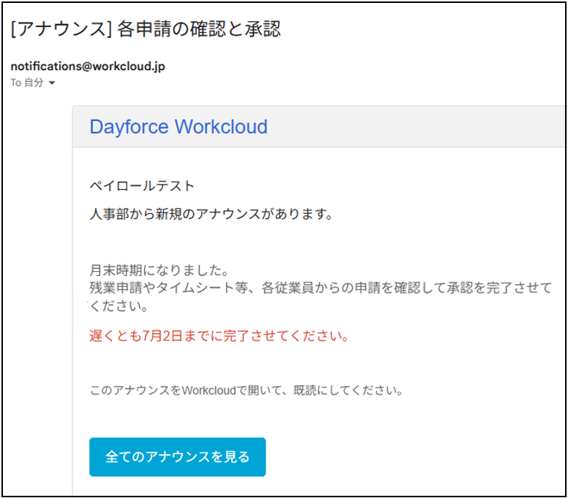Click the email subject [アナウンス] 各申請の確認と承認
The width and height of the screenshot is (568, 498).
[x=146, y=29]
